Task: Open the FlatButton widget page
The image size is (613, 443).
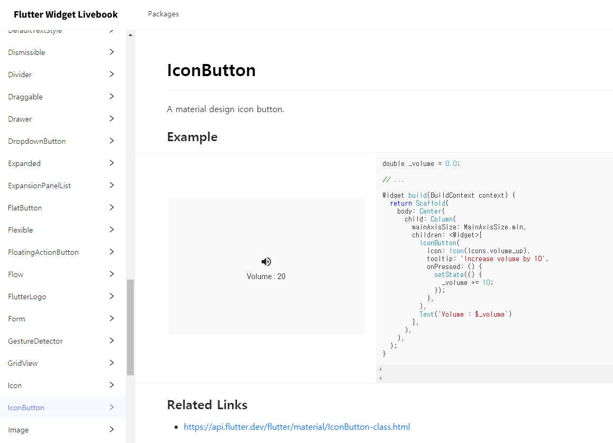Action: [x=25, y=208]
